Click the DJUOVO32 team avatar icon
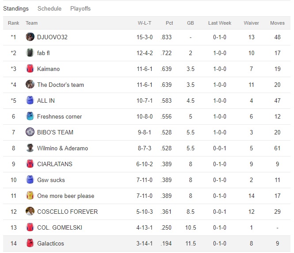294x253 pixels. (x=30, y=37)
